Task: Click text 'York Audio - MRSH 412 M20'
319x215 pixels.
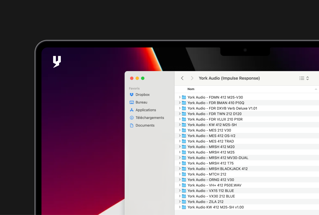Action: click(x=211, y=147)
